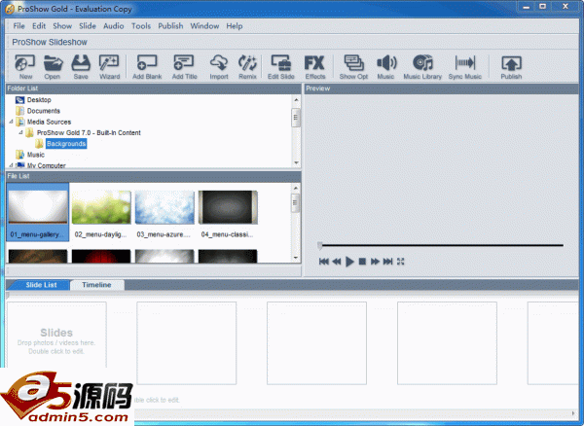Play the slideshow preview
Image resolution: width=584 pixels, height=426 pixels.
click(x=349, y=262)
